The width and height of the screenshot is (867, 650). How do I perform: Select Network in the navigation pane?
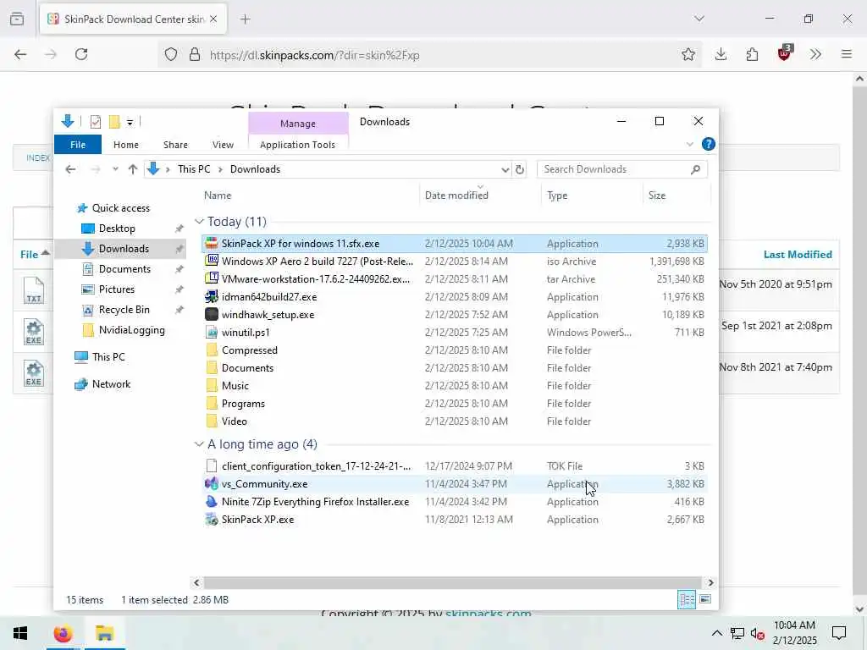coord(111,384)
